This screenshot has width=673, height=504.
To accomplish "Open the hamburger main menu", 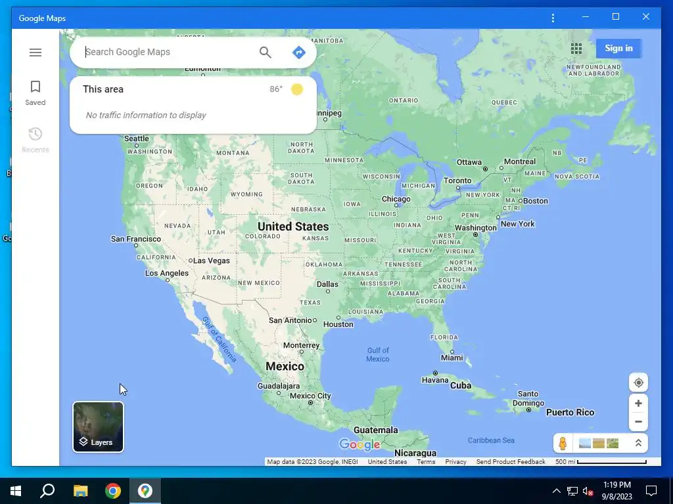I will [35, 52].
